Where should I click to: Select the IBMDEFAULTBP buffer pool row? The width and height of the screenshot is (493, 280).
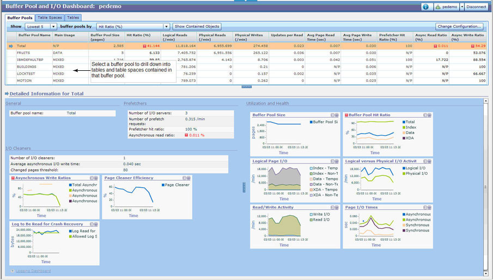[x=247, y=60]
